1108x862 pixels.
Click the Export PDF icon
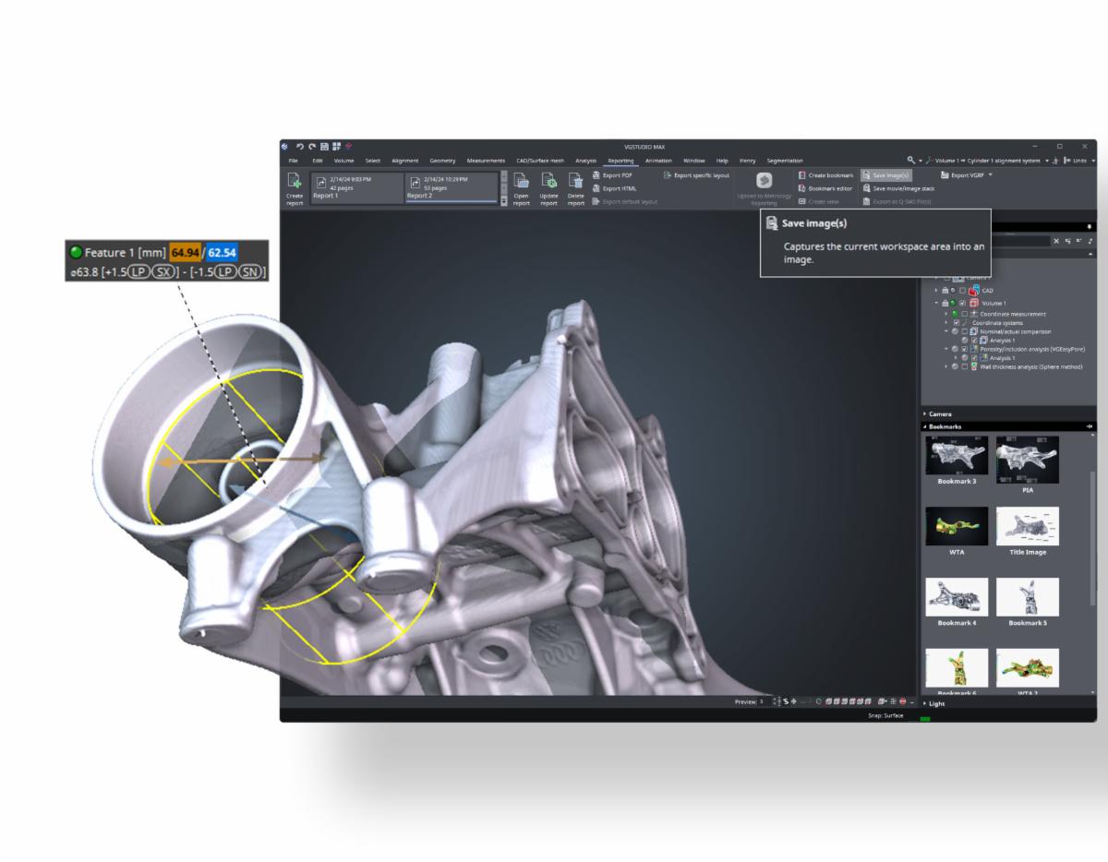tap(596, 175)
